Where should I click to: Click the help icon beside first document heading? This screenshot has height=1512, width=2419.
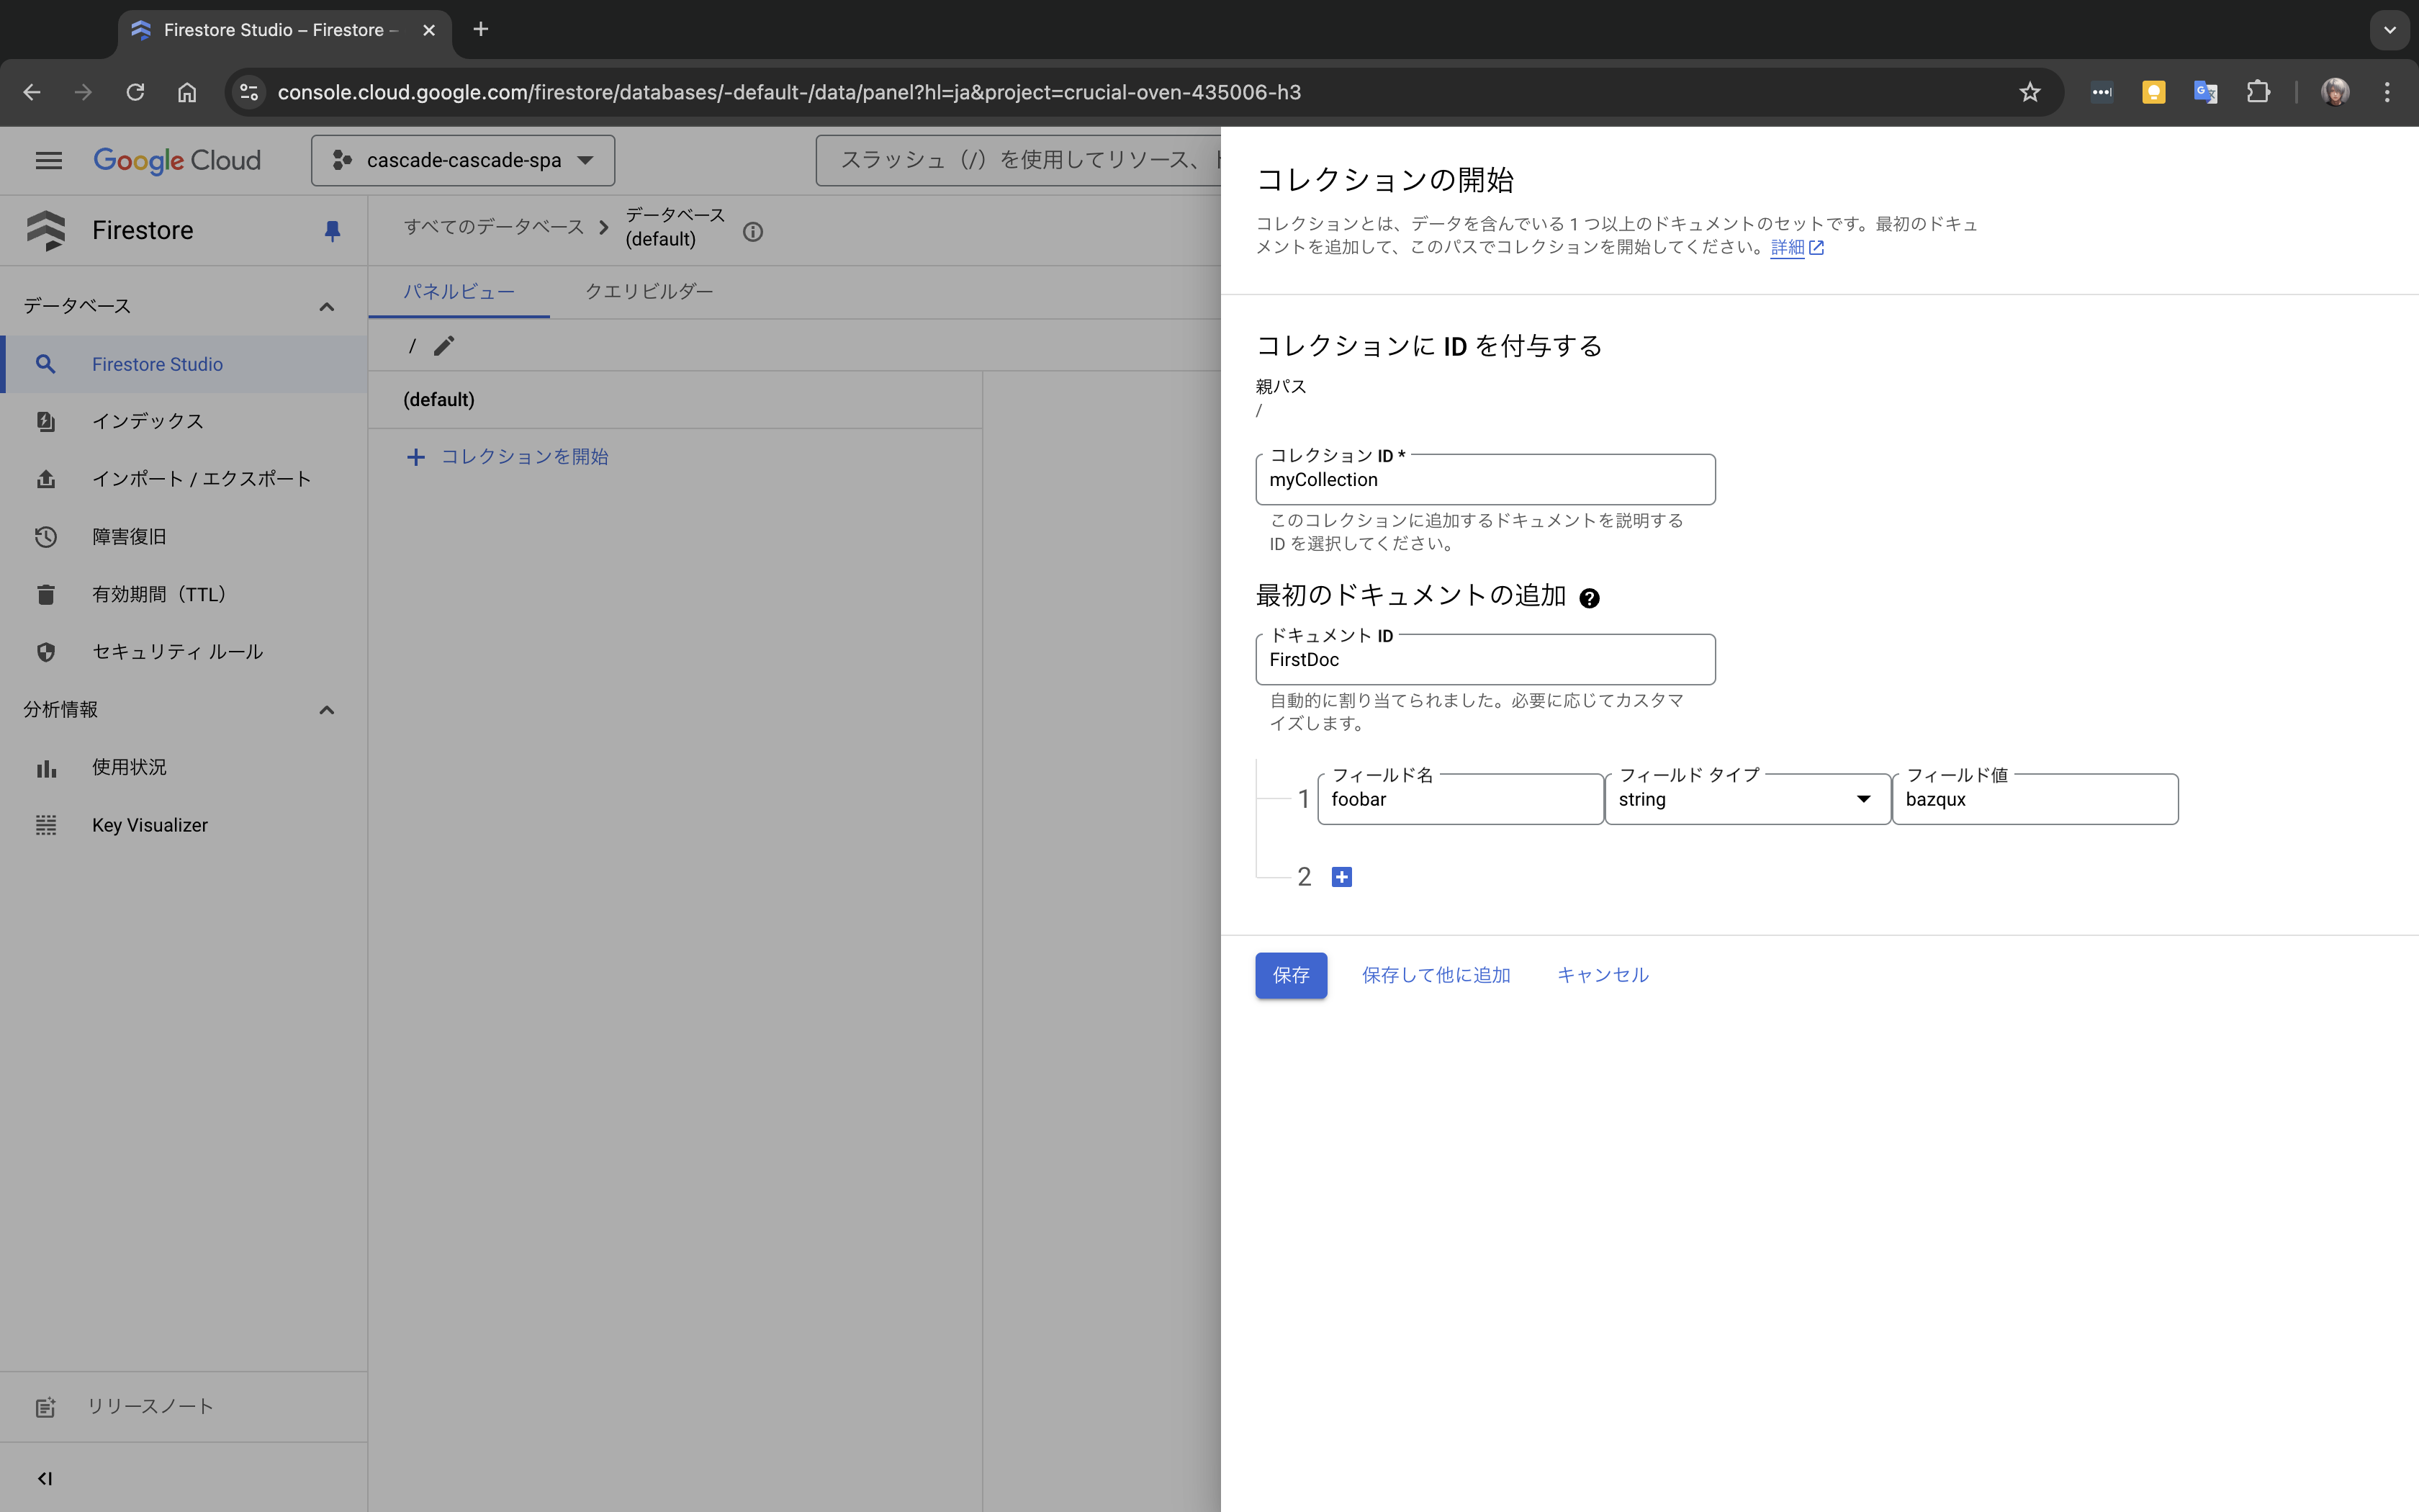point(1588,598)
